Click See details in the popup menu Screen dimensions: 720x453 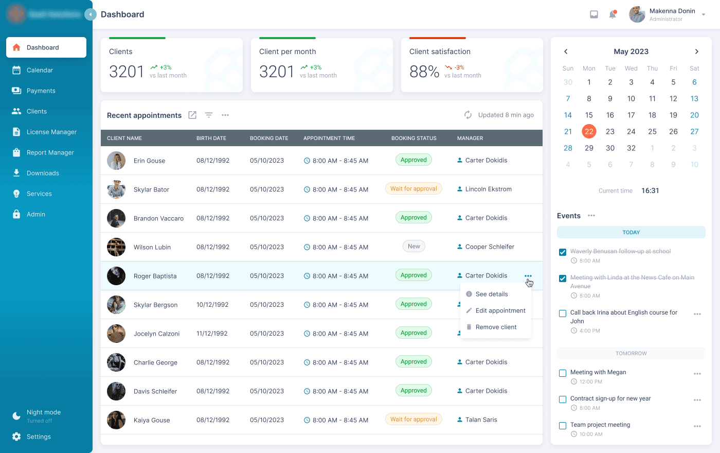click(x=491, y=294)
